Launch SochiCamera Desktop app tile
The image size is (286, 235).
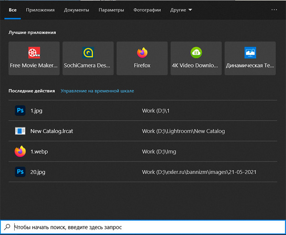point(88,58)
